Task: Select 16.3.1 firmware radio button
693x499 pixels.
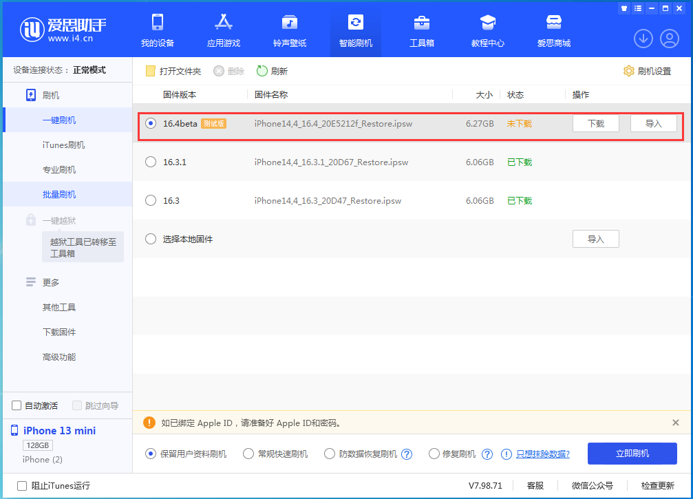Action: [x=151, y=162]
